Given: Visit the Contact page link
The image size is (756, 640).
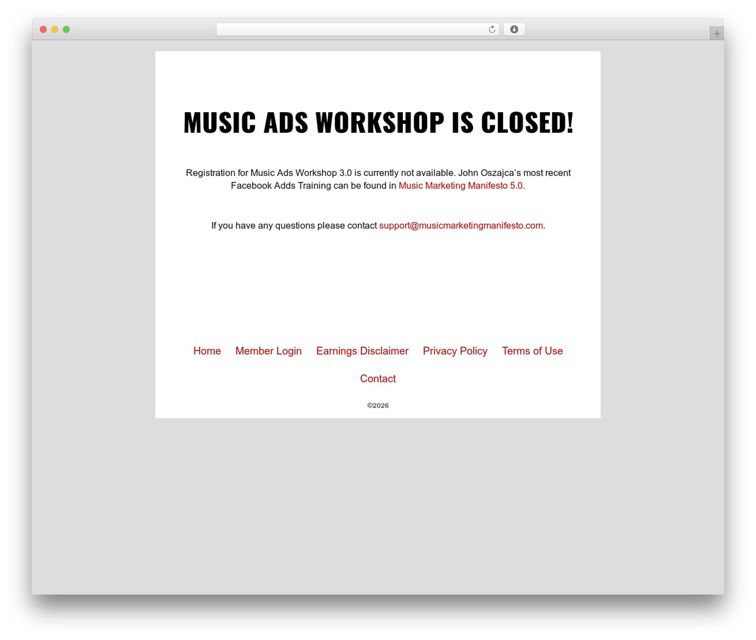Looking at the screenshot, I should point(378,378).
